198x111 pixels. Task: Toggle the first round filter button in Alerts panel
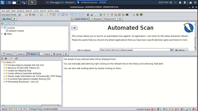(x=2, y=58)
